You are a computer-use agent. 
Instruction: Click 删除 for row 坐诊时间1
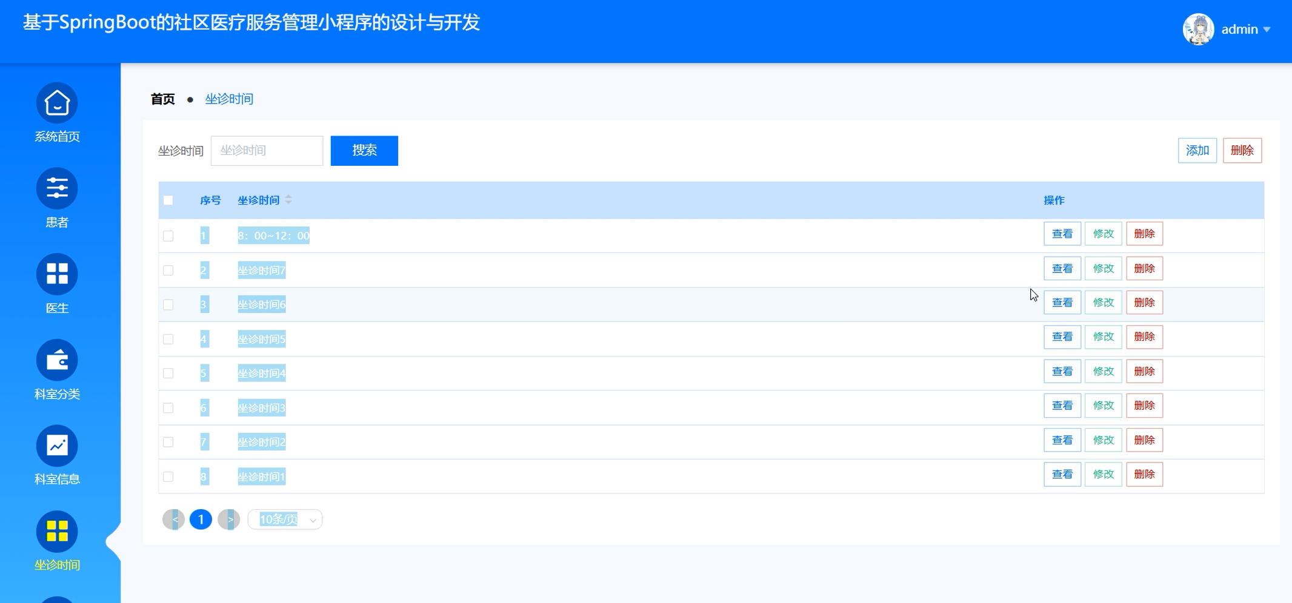1144,474
